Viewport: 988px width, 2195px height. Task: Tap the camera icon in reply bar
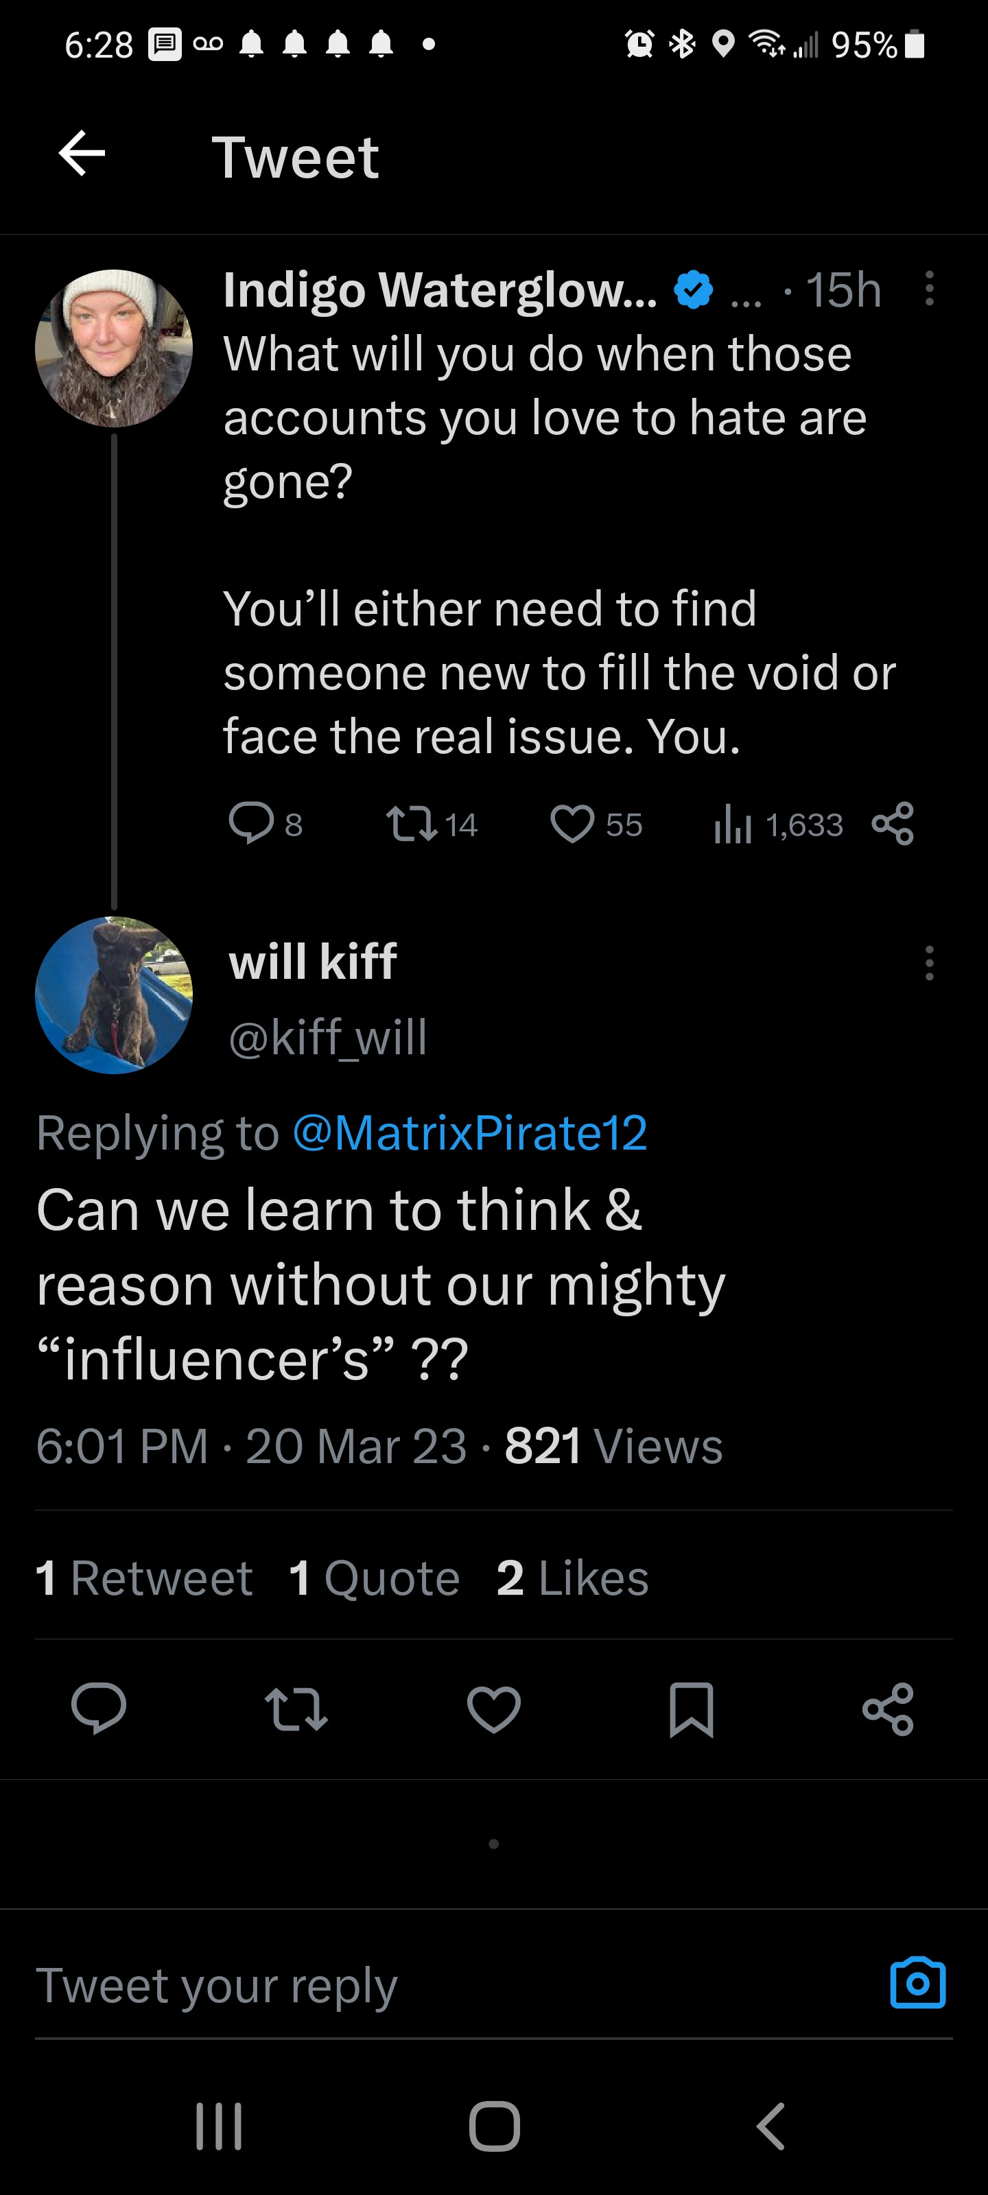917,1983
